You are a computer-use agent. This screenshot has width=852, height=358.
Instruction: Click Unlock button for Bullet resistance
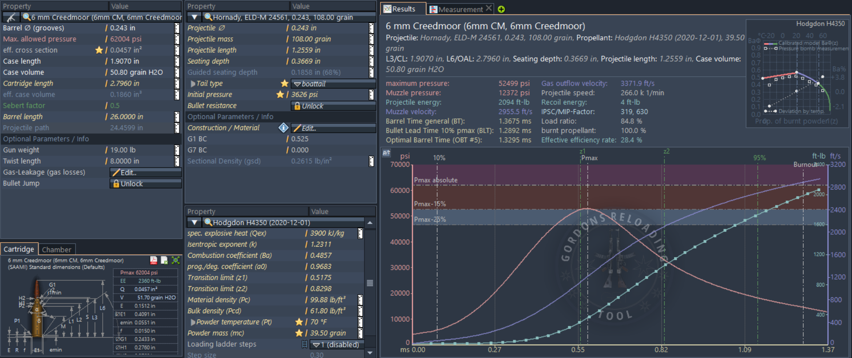coord(333,106)
